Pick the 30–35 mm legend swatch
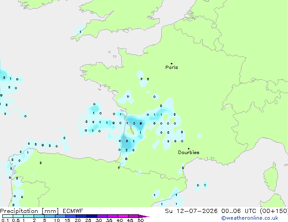The image size is (288, 222). point(102,216)
